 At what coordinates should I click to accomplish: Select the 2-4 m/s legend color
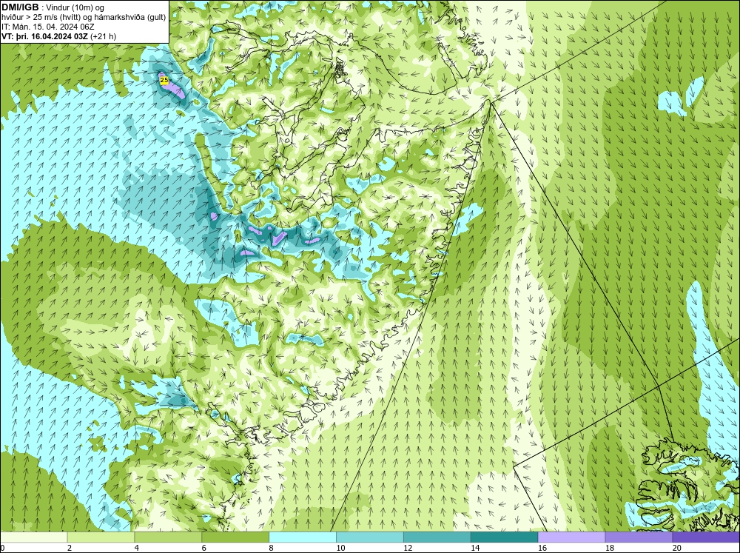pos(101,537)
